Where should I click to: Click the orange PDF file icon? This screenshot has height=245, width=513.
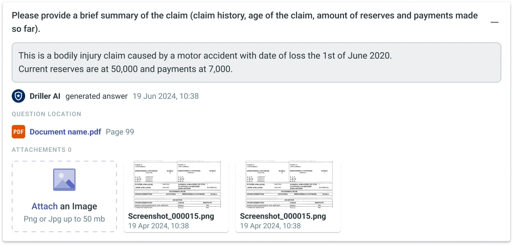pyautogui.click(x=18, y=132)
